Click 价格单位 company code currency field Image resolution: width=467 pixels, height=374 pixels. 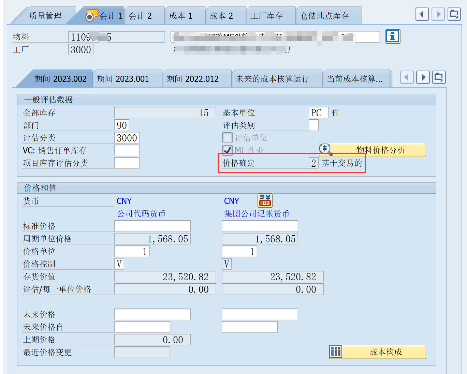pos(132,251)
